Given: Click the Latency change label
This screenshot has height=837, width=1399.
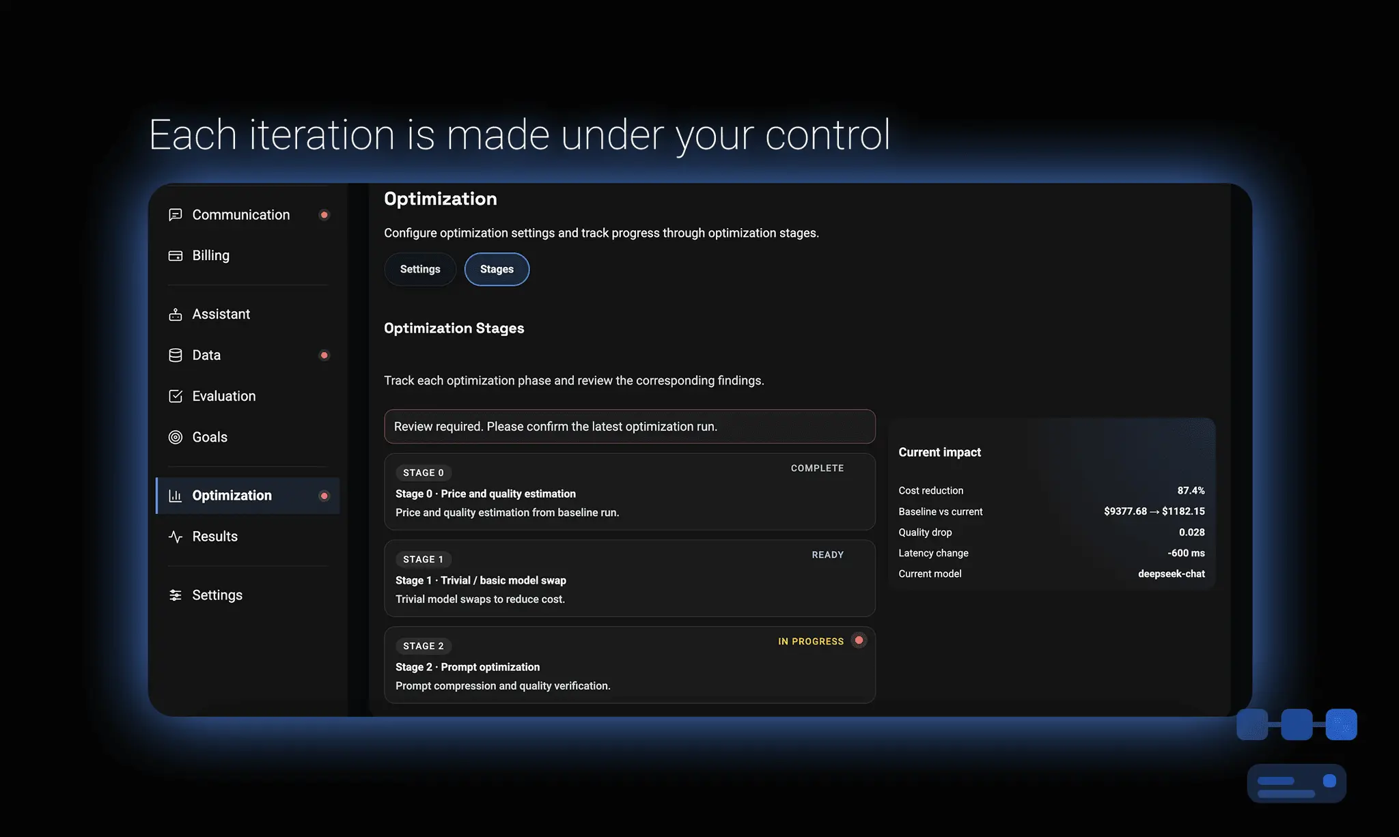Looking at the screenshot, I should click(x=933, y=554).
